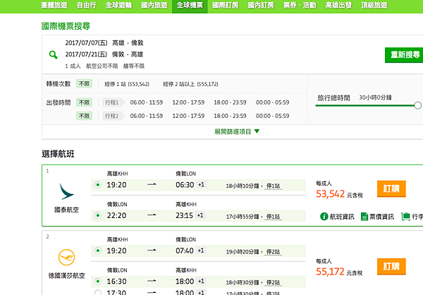Screen dimensions: 423x295
Task: Choose 行程1 18:00 - 23:59 departure slot
Action: (x=230, y=102)
